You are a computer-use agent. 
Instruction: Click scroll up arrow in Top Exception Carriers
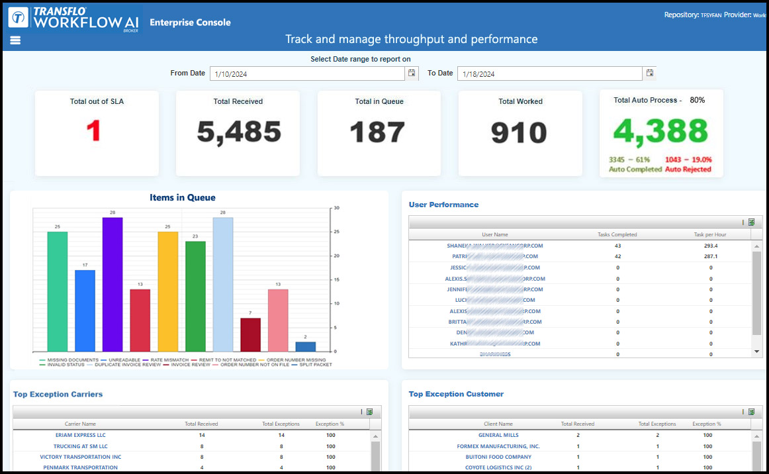pyautogui.click(x=375, y=436)
